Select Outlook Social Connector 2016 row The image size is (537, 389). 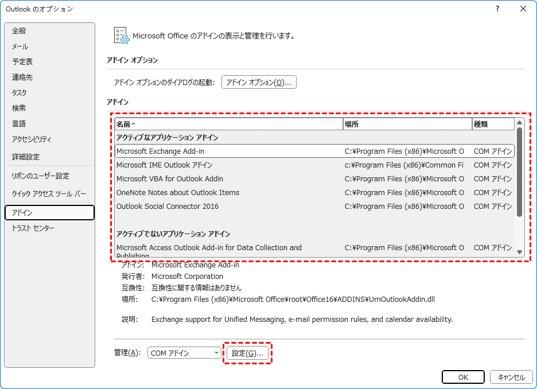tap(314, 206)
